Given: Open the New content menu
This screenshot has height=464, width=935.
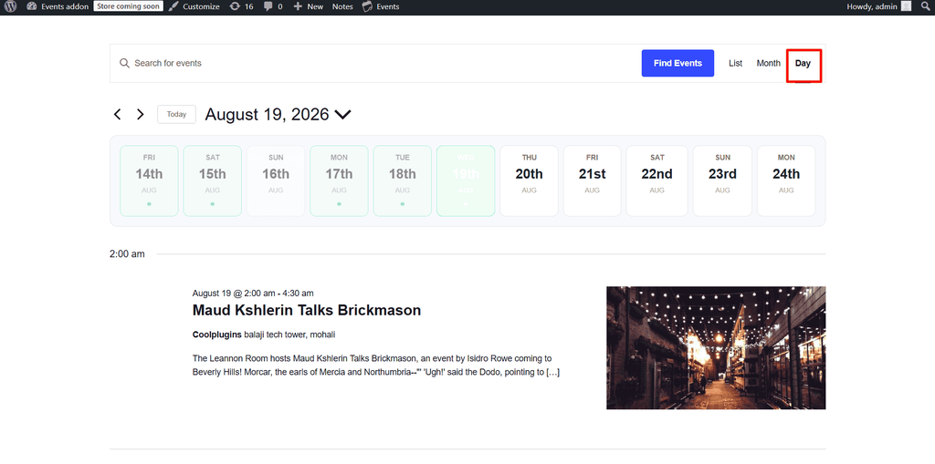Looking at the screenshot, I should point(309,6).
